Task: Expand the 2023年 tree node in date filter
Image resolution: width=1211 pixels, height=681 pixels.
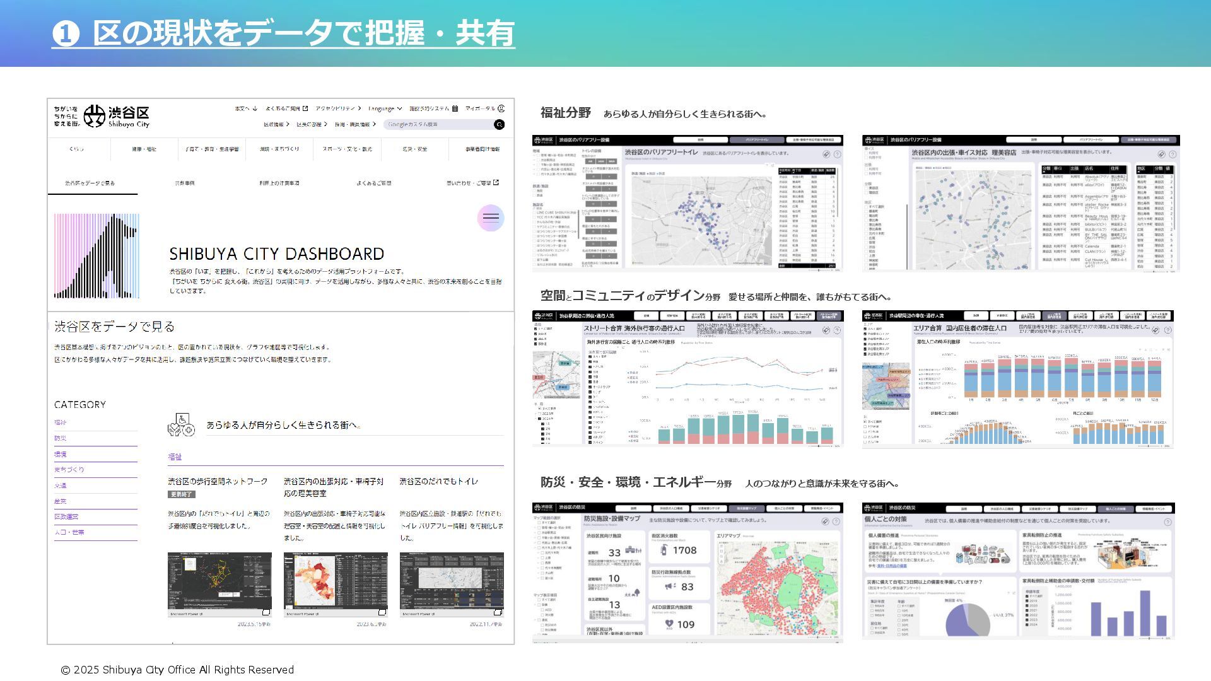Action: pos(535,414)
